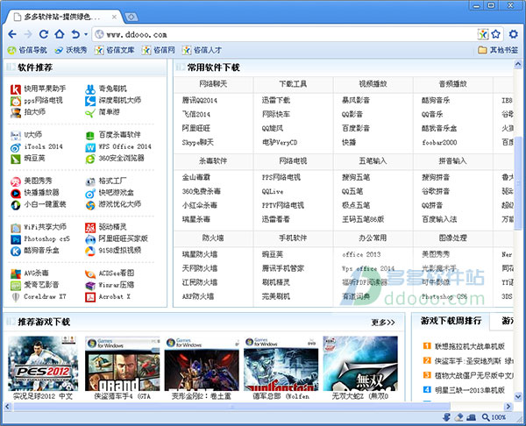Open the 谷信文库 bookmark

click(114, 50)
